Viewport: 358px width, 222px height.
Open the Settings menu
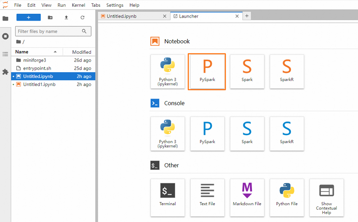(x=115, y=5)
